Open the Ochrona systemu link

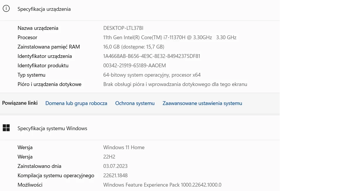[x=135, y=103]
